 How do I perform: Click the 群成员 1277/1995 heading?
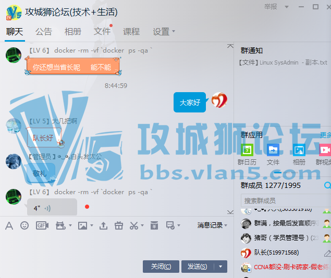pos(271,185)
